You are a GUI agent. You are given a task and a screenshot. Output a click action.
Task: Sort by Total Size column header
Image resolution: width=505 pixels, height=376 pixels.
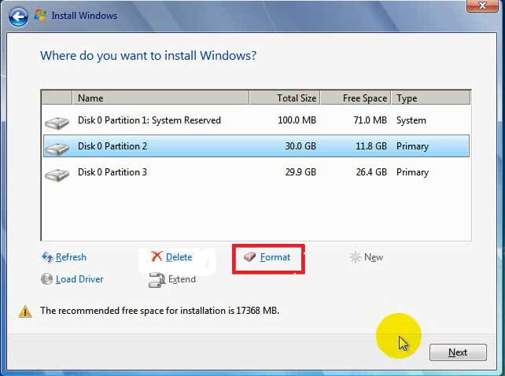click(285, 98)
